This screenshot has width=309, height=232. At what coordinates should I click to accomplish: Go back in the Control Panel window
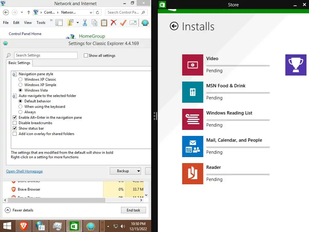(x=6, y=12)
